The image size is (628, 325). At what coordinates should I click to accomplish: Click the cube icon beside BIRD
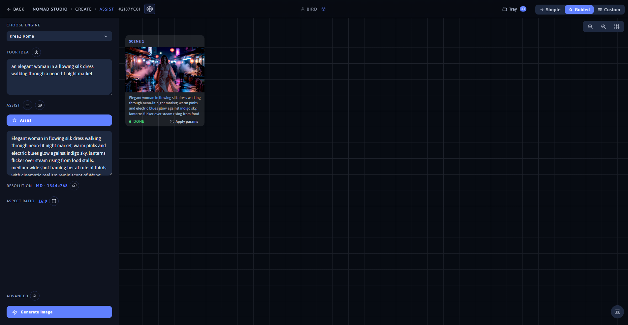(324, 9)
